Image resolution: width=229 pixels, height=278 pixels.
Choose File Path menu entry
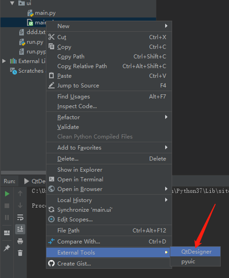[109, 230]
